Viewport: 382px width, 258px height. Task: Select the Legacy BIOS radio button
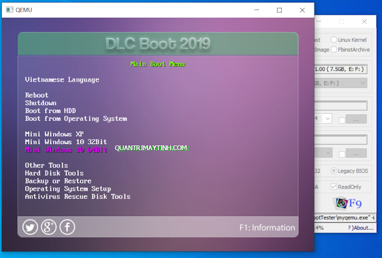tap(333, 171)
